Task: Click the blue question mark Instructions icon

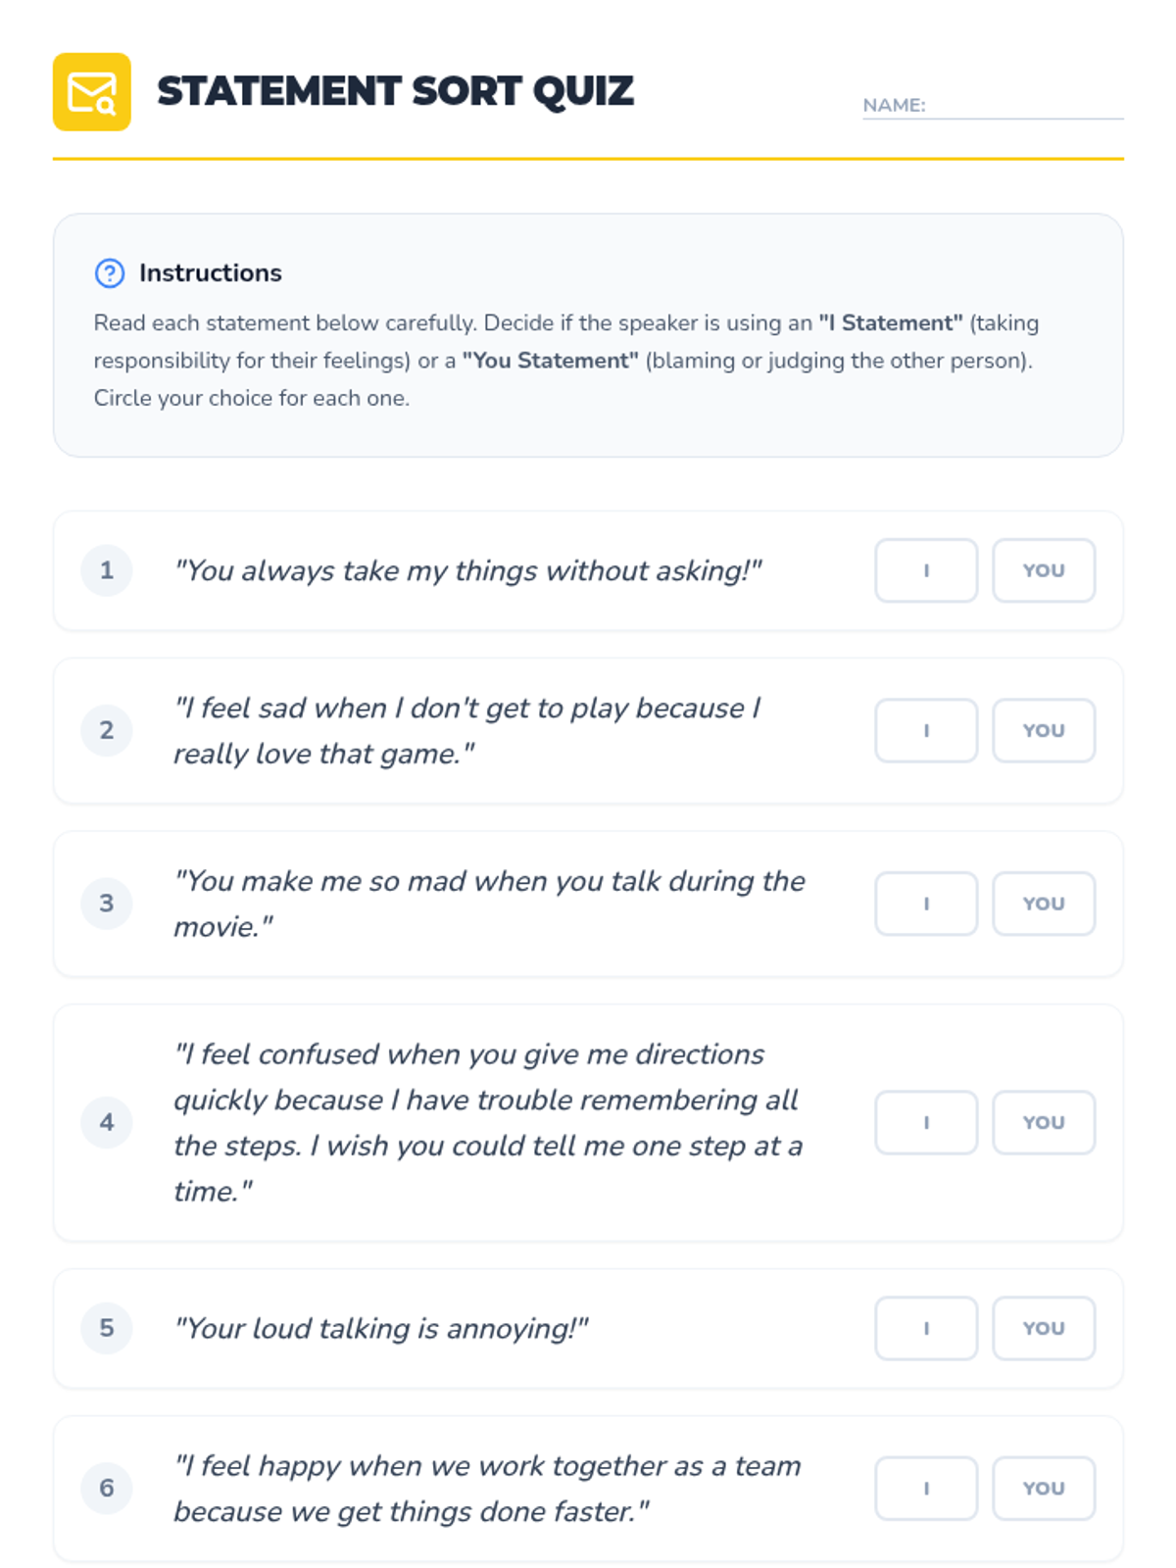Action: (110, 273)
